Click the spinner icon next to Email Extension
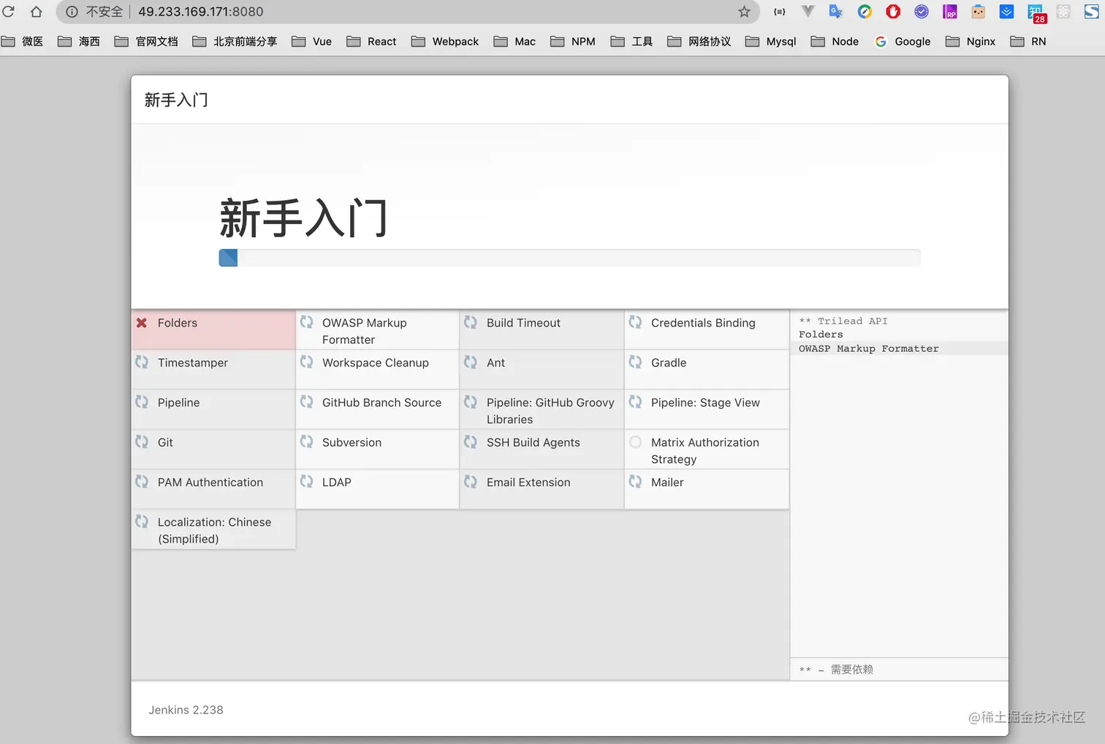The width and height of the screenshot is (1105, 744). [x=471, y=482]
